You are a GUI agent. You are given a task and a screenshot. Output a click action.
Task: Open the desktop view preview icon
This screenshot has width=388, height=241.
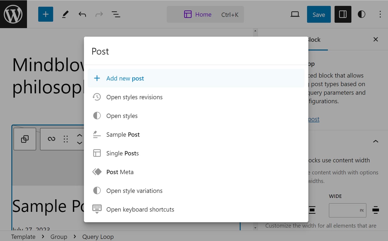(295, 14)
